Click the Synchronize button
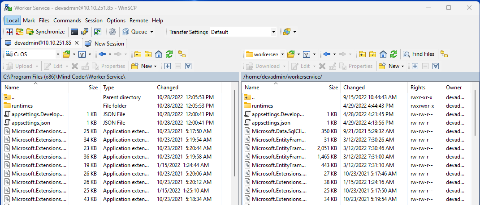480x205 pixels. (x=46, y=32)
